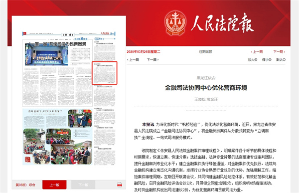Screen dimensions: 299x193
Task: Click 缩小 zoom-out text control
Action: tap(267, 59)
